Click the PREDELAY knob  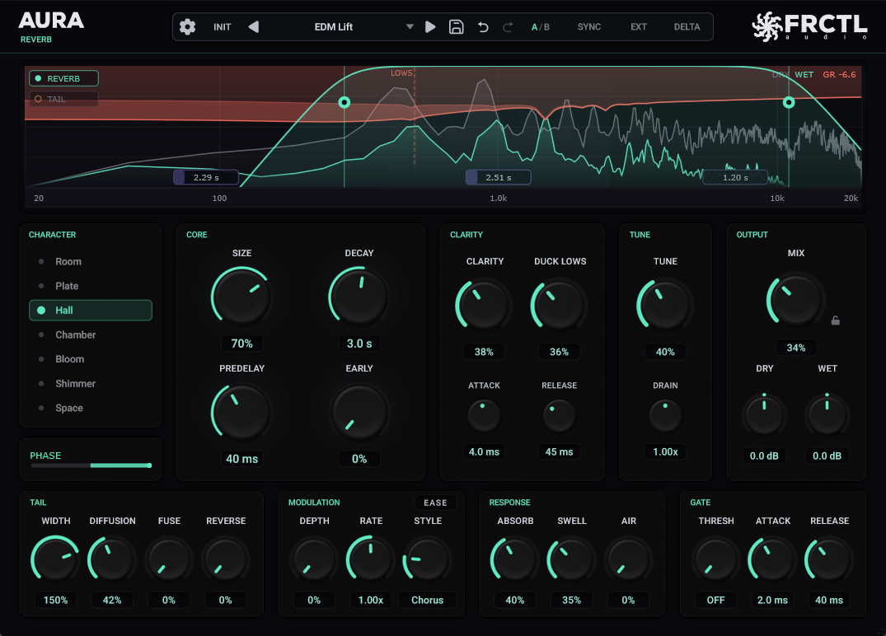[x=241, y=412]
